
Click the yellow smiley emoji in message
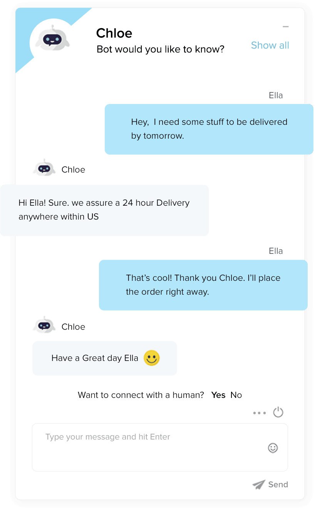pyautogui.click(x=151, y=358)
